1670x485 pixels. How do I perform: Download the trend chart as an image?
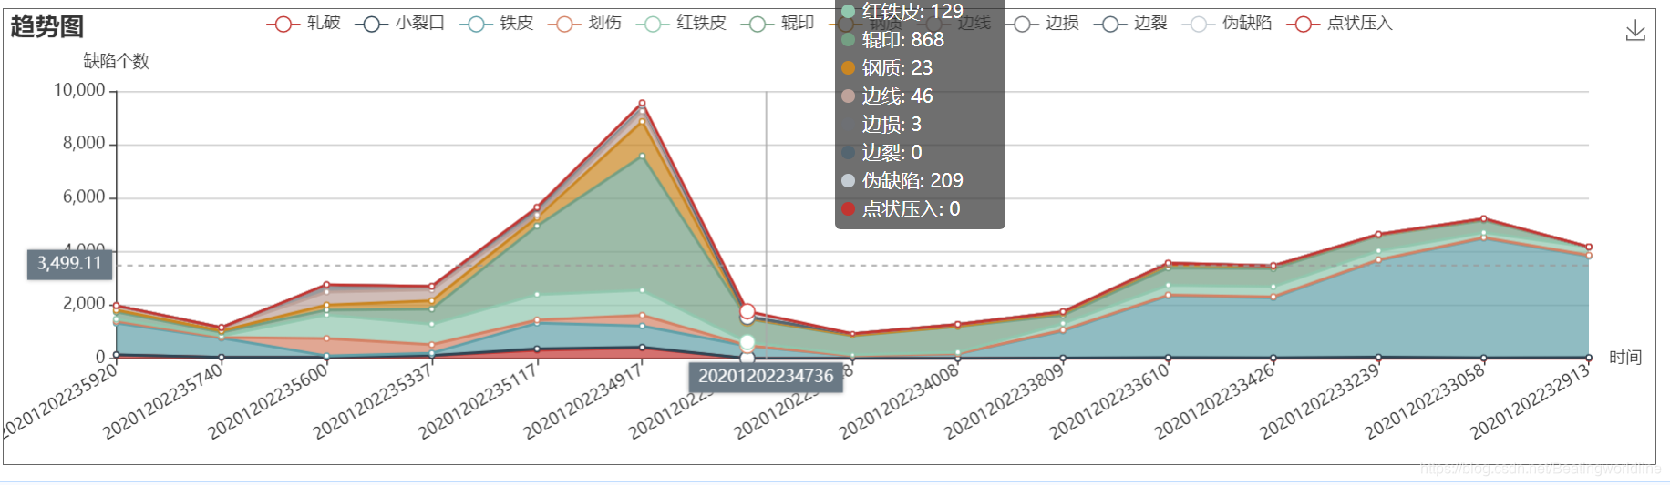pos(1635,31)
